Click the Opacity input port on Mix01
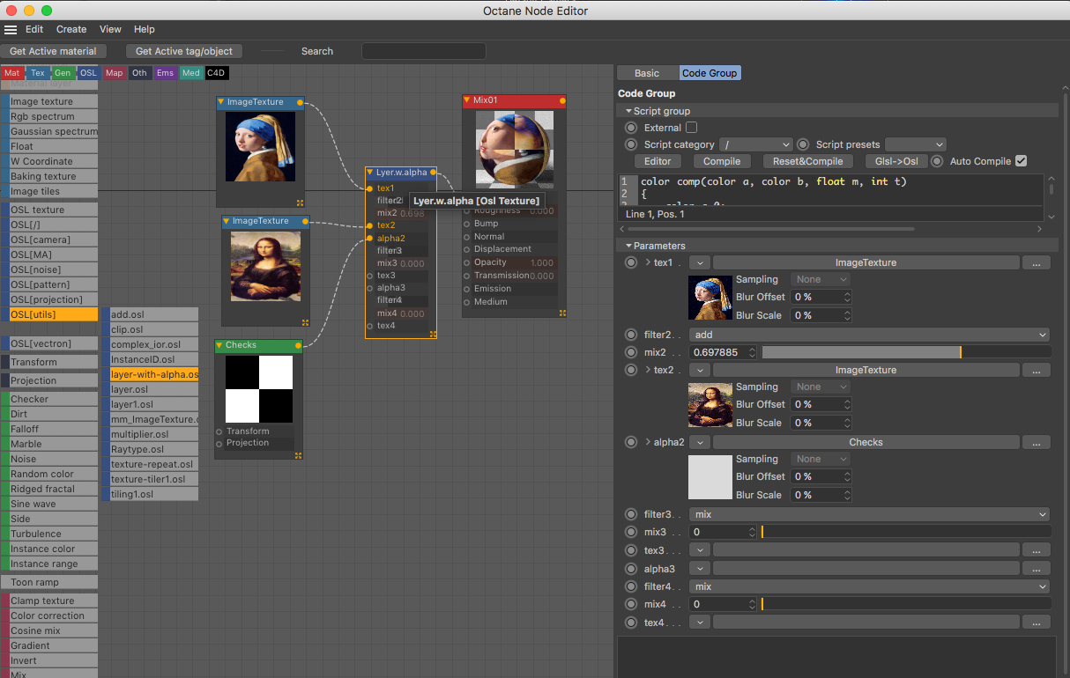 tap(467, 262)
